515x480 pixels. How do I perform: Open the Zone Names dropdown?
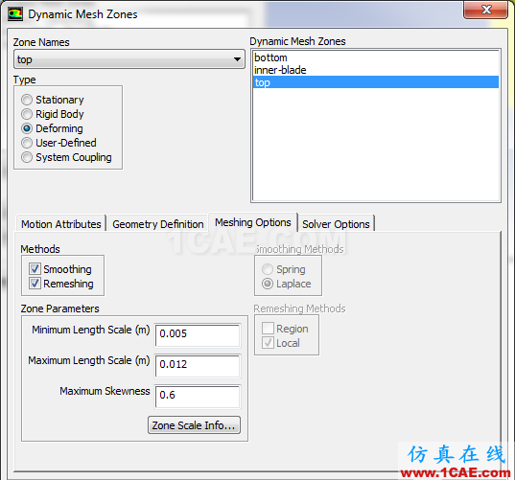(129, 59)
